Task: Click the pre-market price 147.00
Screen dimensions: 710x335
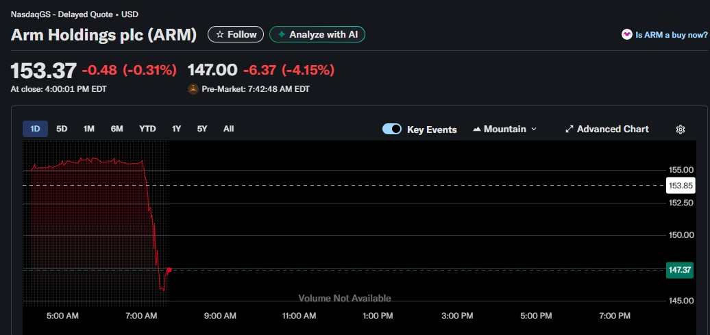Action: pos(212,70)
